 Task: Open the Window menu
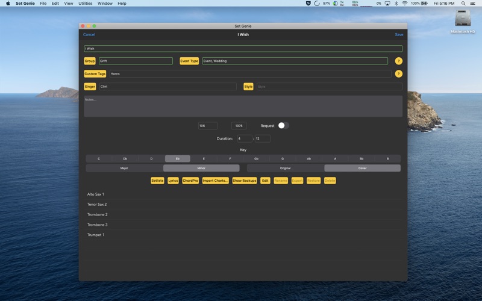105,4
